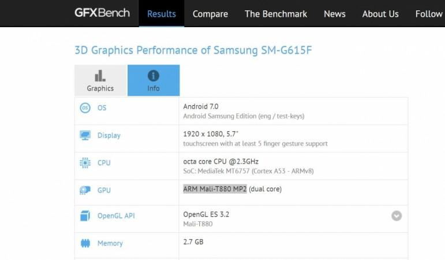Open the Results menu item
445x260 pixels.
click(x=162, y=14)
